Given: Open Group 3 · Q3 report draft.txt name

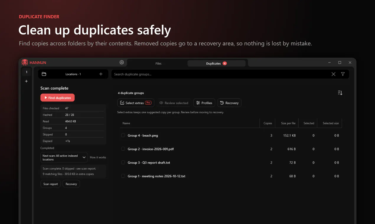Looking at the screenshot, I should (x=149, y=163).
